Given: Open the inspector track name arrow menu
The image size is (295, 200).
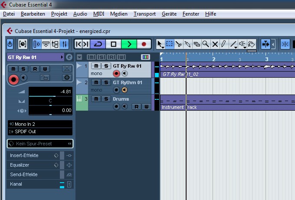Looking at the screenshot, I should (x=62, y=57).
